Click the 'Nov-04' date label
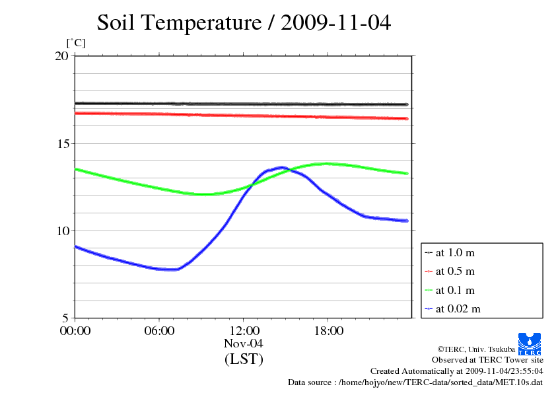Screen dimensions: 556x393 (244, 343)
